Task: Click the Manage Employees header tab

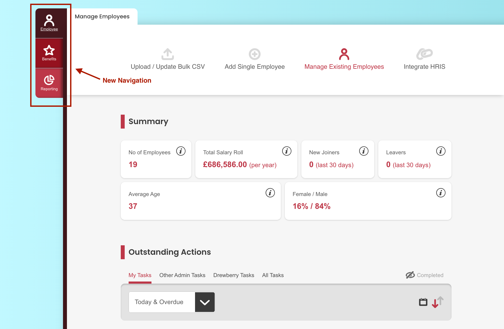Action: tap(102, 17)
